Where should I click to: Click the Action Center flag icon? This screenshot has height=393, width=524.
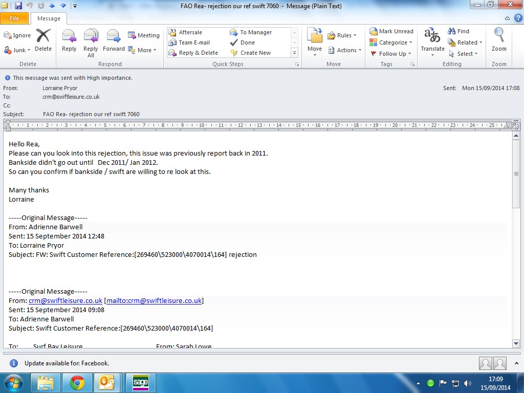click(443, 383)
